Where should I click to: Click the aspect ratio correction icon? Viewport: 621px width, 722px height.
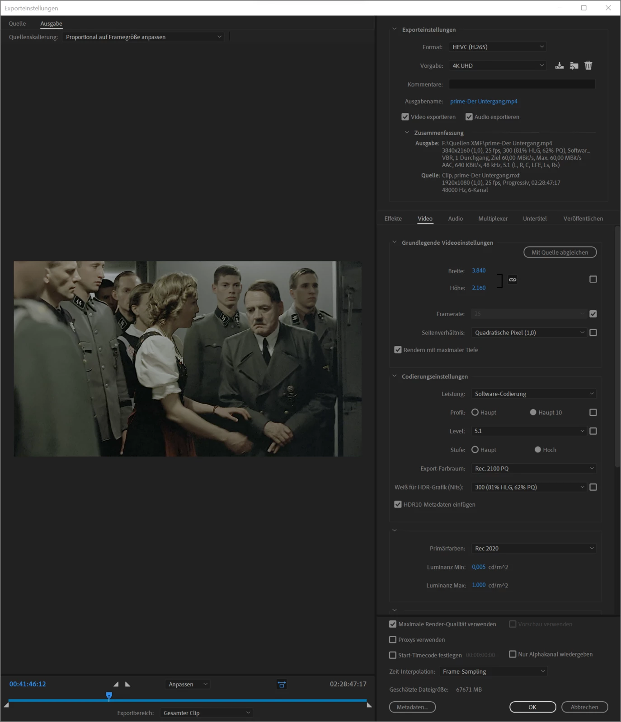[x=282, y=685]
